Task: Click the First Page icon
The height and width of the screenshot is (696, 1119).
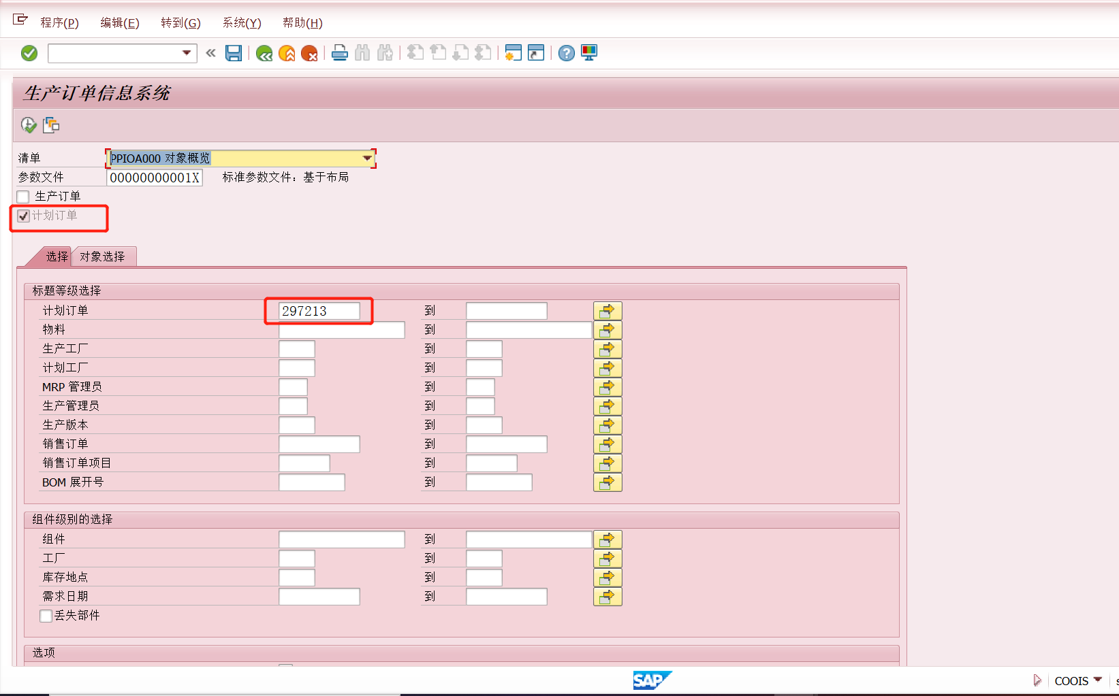Action: click(x=415, y=53)
